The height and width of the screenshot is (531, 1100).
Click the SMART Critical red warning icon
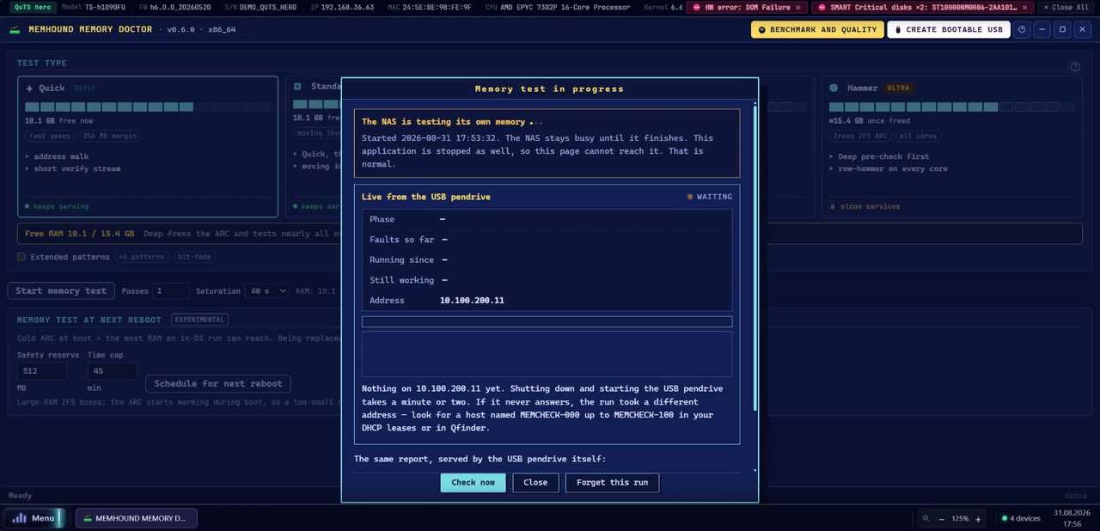coord(822,7)
